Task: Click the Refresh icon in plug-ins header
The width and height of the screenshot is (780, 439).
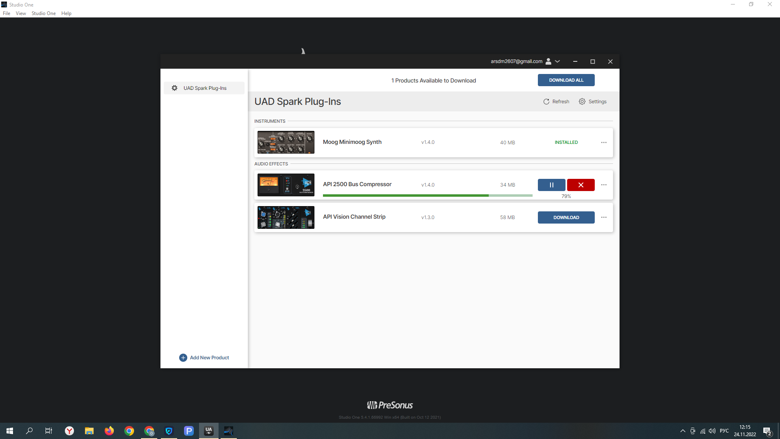Action: pos(546,102)
